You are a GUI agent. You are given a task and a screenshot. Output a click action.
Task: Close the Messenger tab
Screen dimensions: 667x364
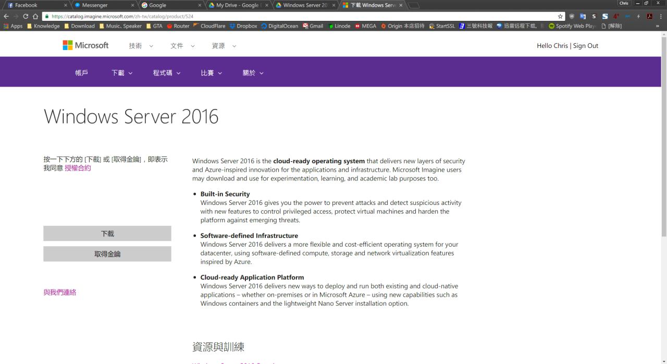point(133,5)
